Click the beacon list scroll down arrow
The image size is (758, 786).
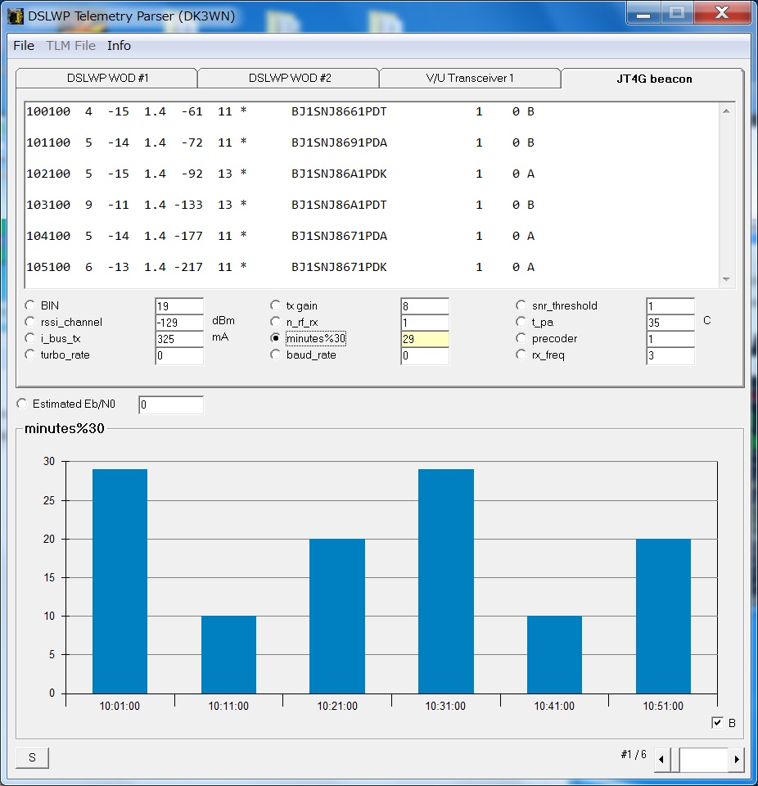click(x=726, y=279)
